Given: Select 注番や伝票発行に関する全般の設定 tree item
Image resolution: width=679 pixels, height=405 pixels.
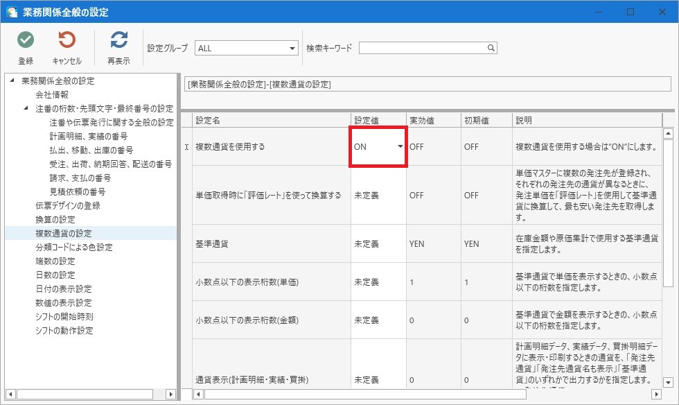Looking at the screenshot, I should point(112,122).
